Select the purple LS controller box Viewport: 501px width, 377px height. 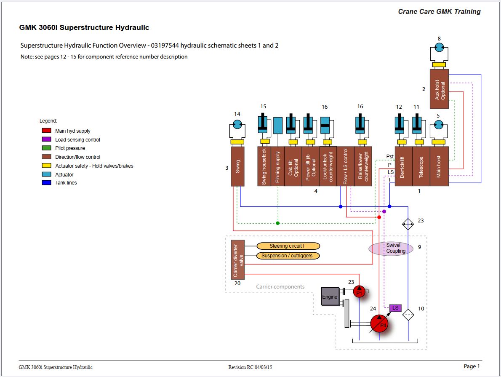(395, 308)
